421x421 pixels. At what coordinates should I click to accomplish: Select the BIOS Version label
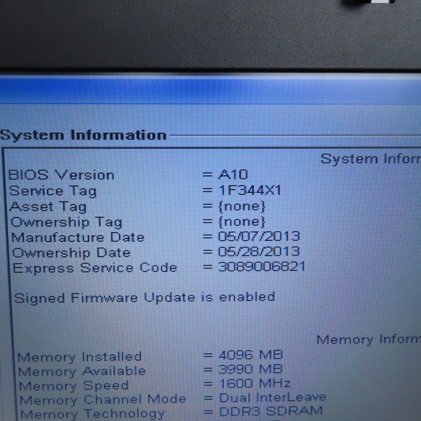(x=62, y=175)
